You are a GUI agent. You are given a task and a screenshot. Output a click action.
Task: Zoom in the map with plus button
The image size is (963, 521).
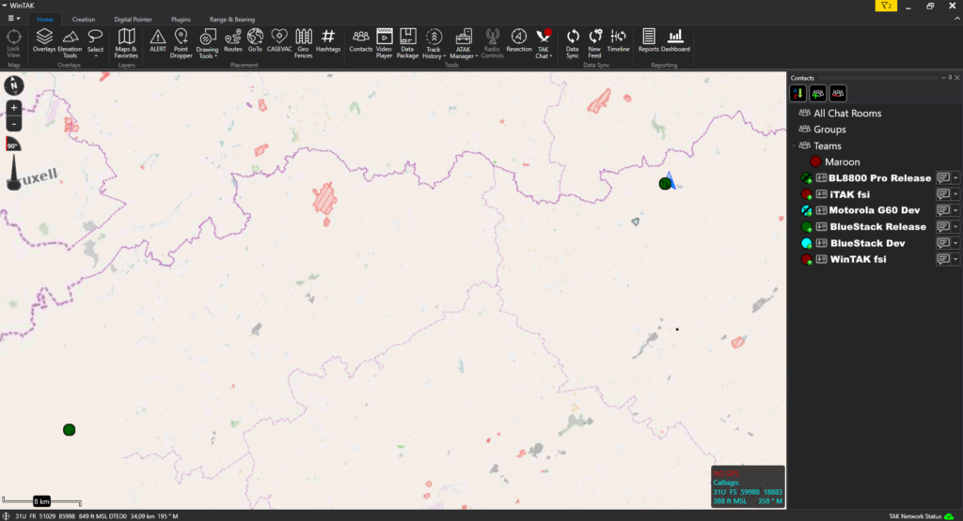[13, 108]
